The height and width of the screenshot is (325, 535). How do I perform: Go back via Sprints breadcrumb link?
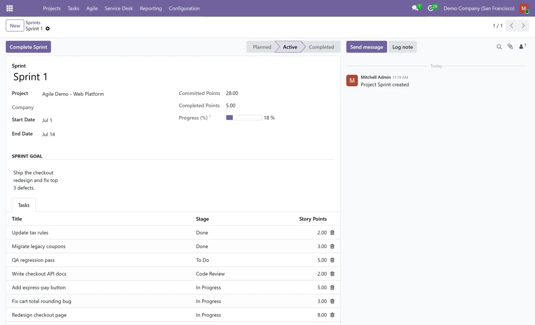[x=33, y=23]
